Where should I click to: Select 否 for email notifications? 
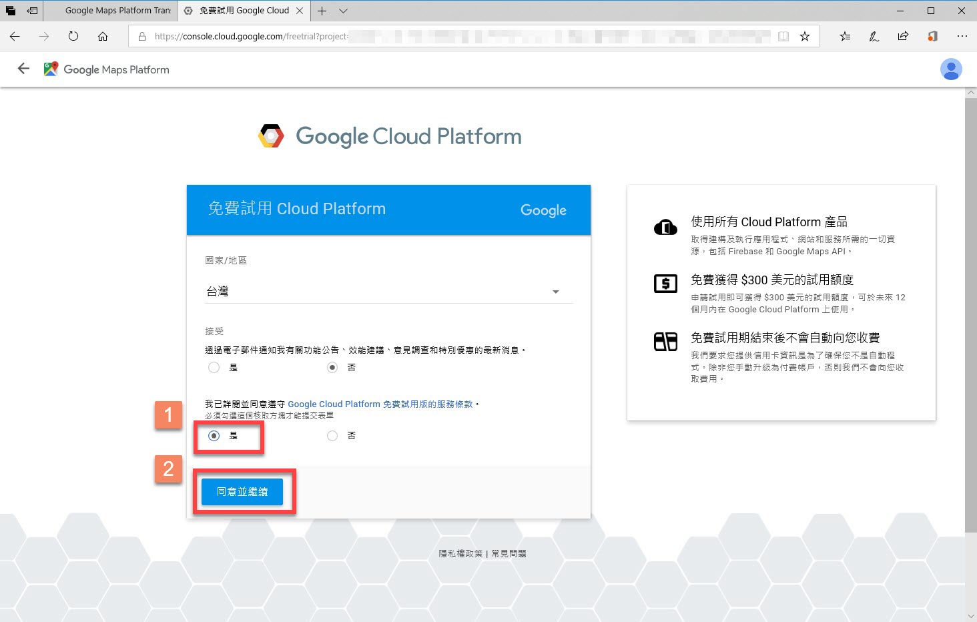(x=332, y=367)
